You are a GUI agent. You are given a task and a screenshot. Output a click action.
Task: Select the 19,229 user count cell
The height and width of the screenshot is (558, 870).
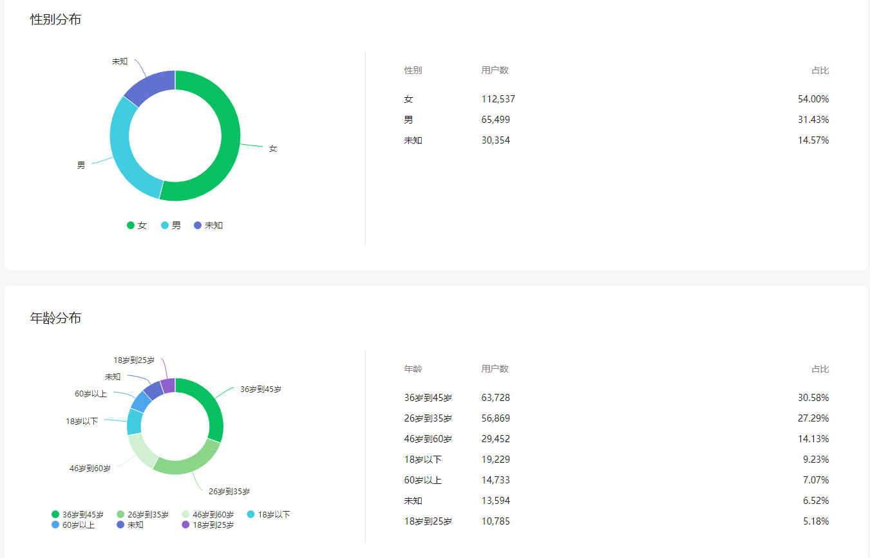click(496, 460)
